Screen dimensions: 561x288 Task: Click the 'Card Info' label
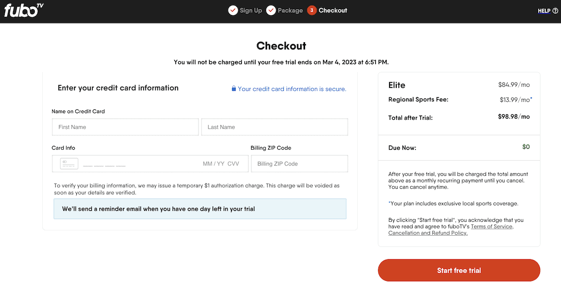click(63, 148)
